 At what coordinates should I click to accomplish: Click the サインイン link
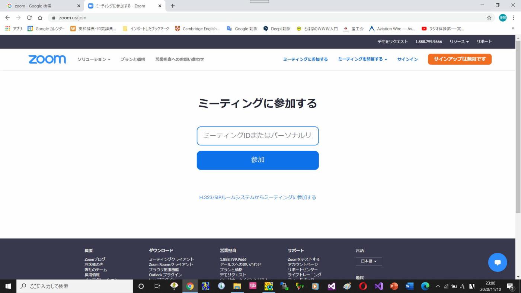coord(407,59)
